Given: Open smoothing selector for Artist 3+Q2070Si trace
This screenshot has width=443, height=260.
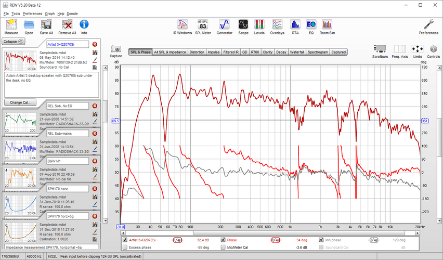Looking at the screenshot, I should [x=177, y=240].
